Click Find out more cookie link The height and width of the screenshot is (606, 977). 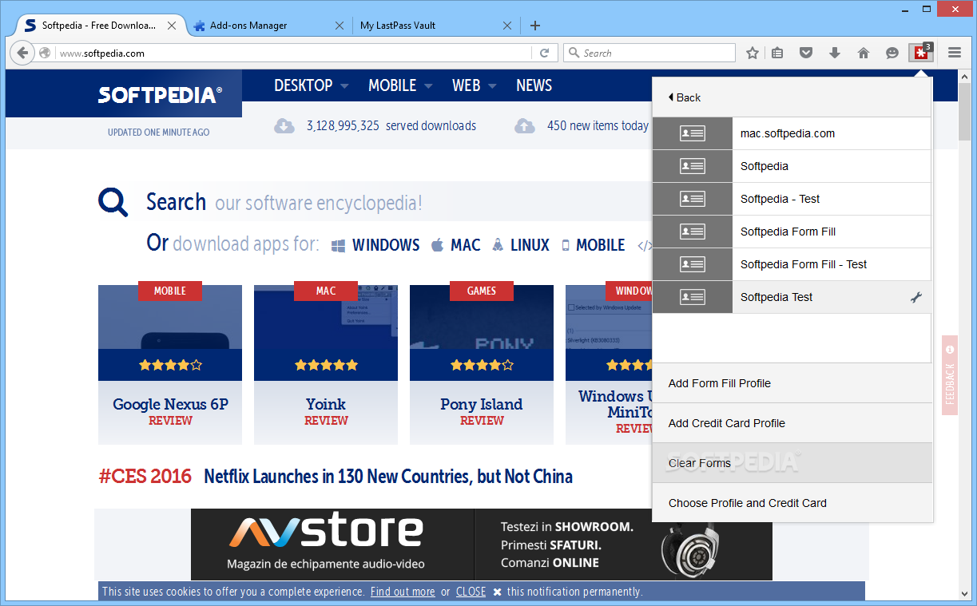click(x=403, y=592)
